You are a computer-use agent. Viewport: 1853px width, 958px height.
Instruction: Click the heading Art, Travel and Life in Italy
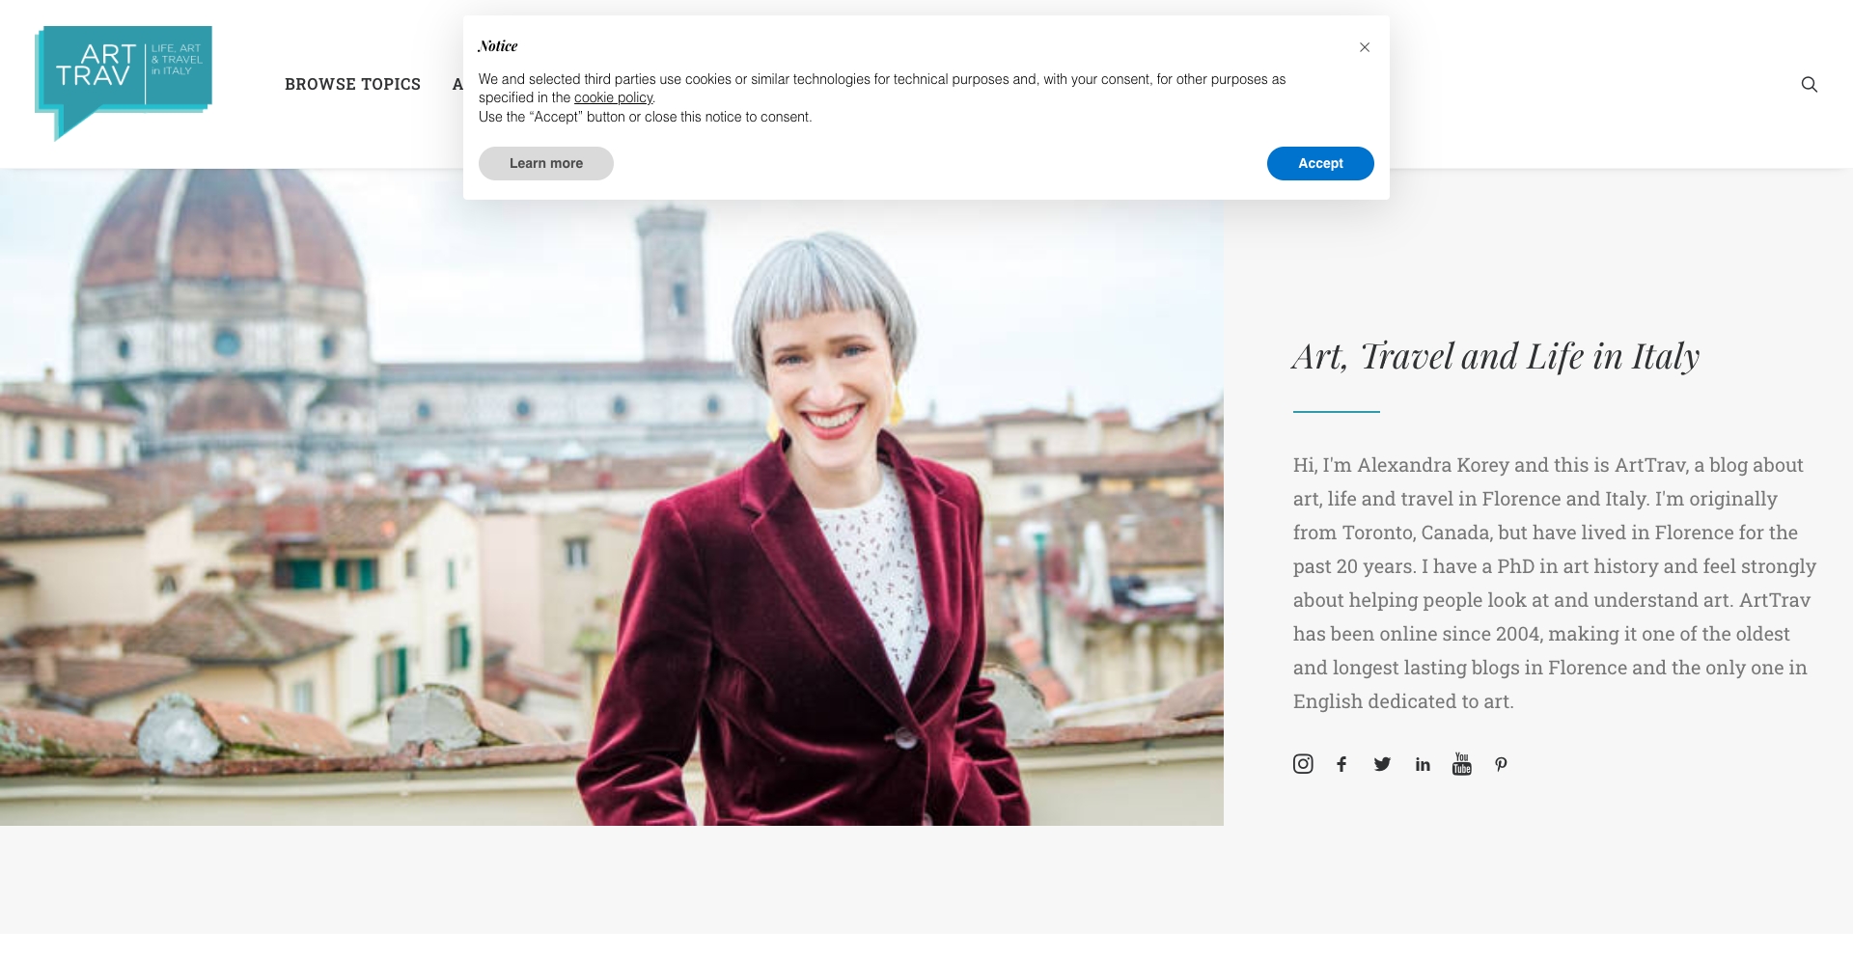coord(1495,355)
